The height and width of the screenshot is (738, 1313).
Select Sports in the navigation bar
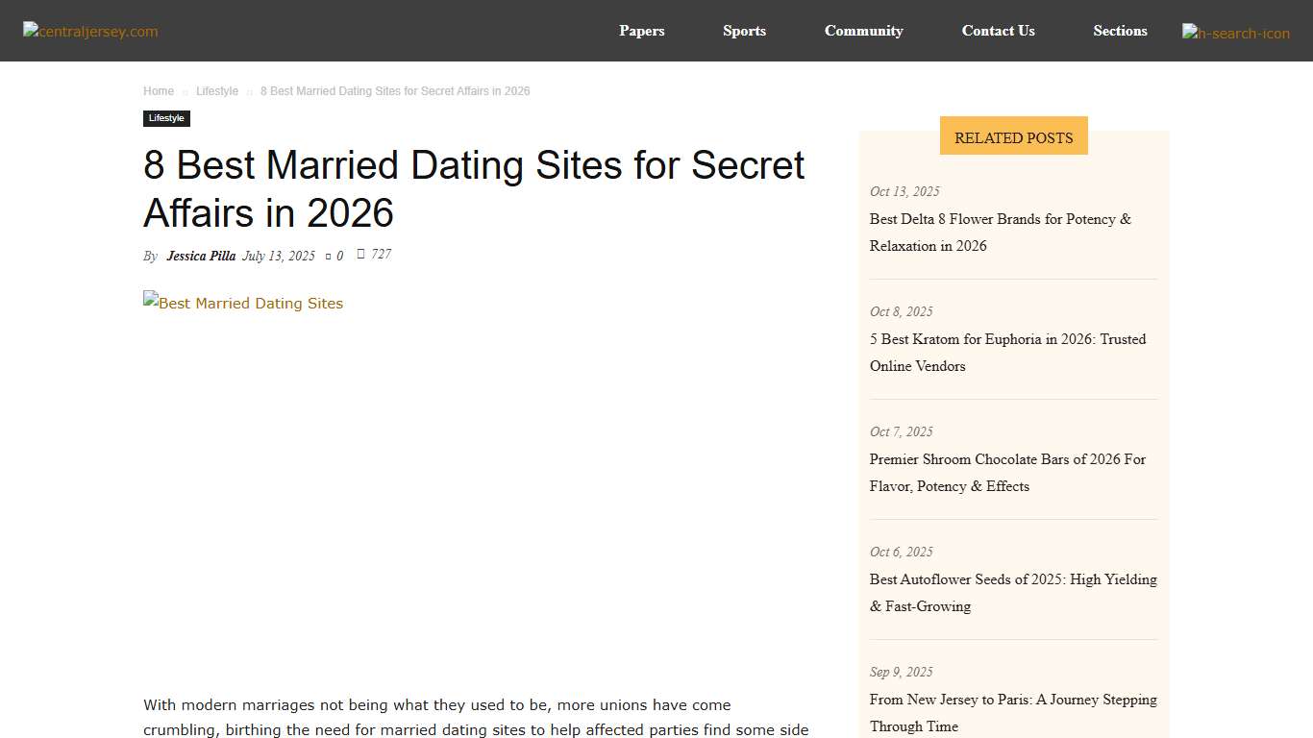pyautogui.click(x=744, y=31)
